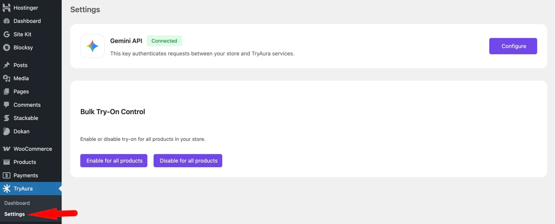This screenshot has width=555, height=224.
Task: Click the Stackable icon in sidebar
Action: [x=6, y=118]
